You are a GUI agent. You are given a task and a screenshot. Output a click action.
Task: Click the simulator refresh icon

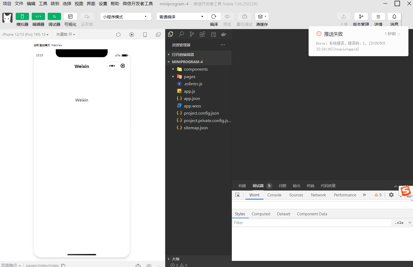(118, 35)
